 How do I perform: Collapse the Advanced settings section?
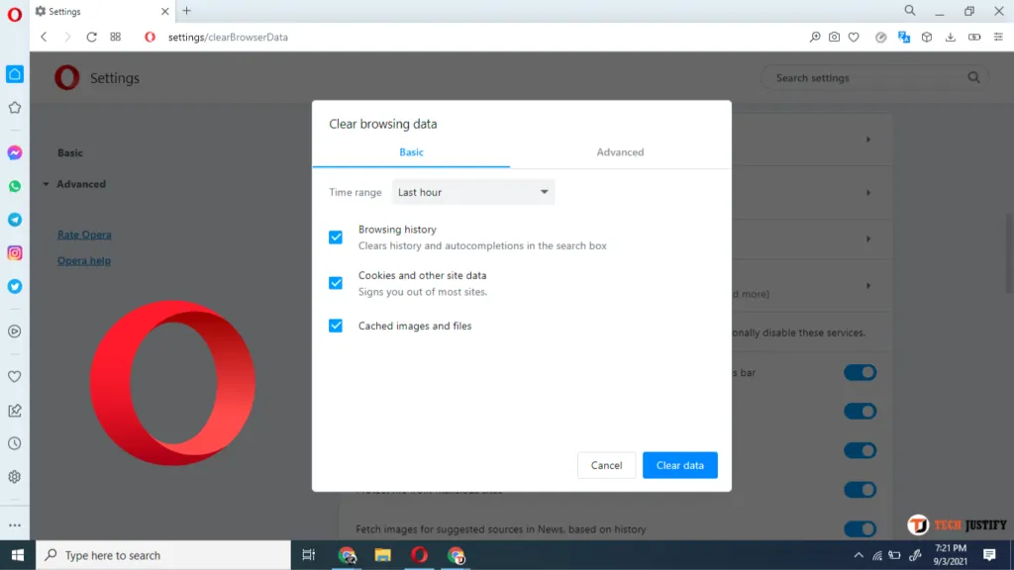click(79, 184)
